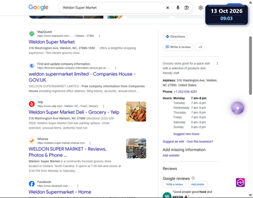The width and height of the screenshot is (253, 198).
Task: Open more options for grocery store description
Action: point(217,64)
